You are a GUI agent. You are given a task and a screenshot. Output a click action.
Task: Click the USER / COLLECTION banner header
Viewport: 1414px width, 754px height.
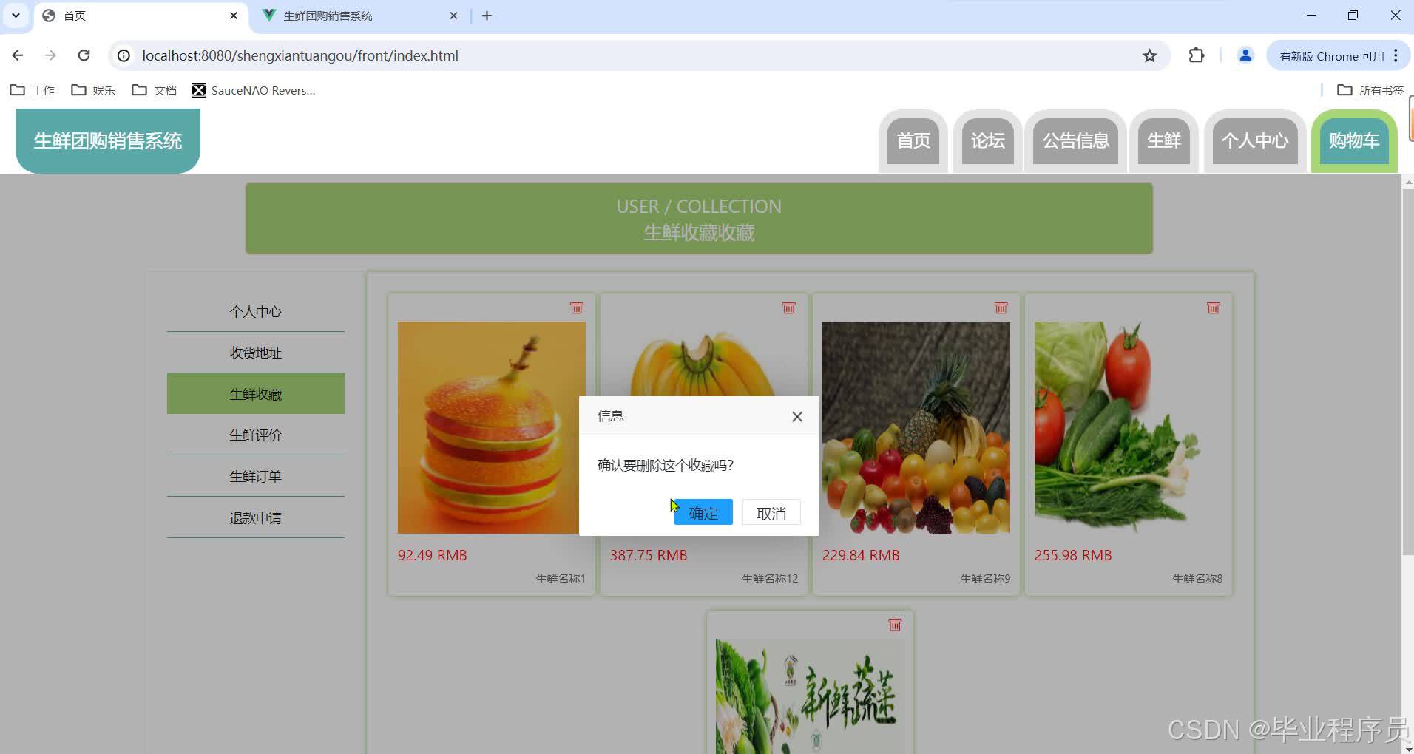699,219
